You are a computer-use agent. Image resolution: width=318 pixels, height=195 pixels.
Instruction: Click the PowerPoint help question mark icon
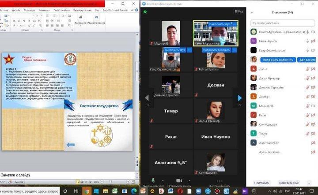pos(136,10)
